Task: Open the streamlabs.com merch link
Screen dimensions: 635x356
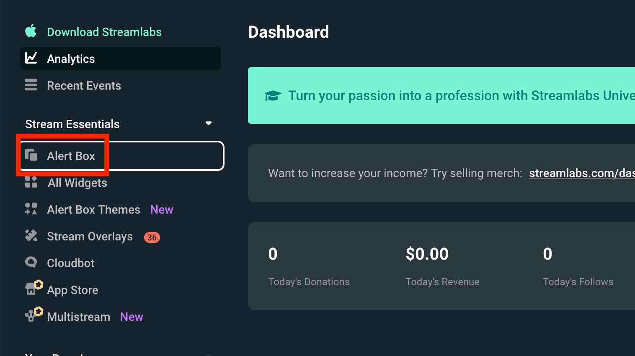Action: pos(582,173)
